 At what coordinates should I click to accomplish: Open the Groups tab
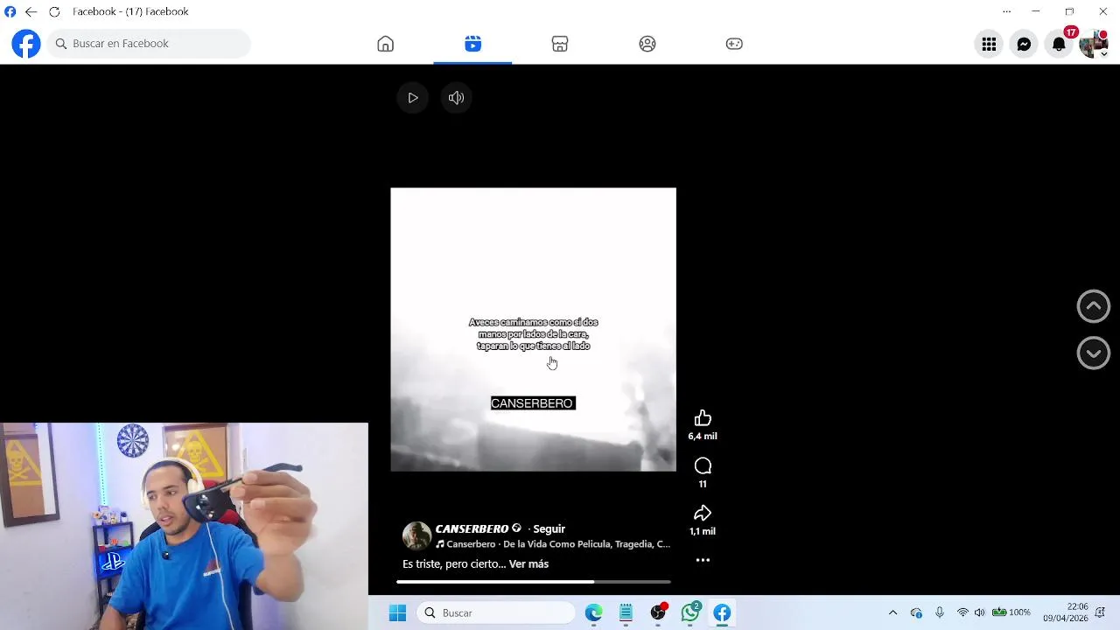tap(647, 44)
